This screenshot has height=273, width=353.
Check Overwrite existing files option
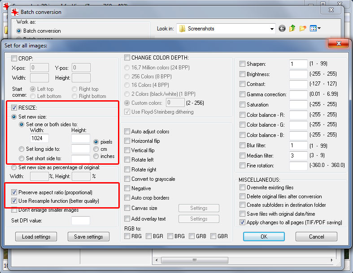coord(243,188)
